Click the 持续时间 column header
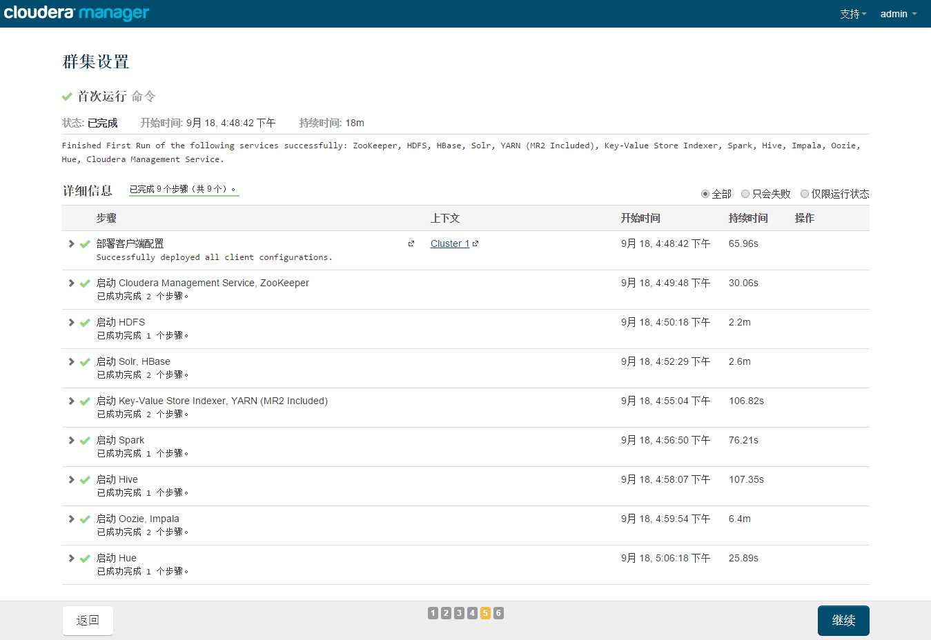The height and width of the screenshot is (640, 931). pos(748,218)
